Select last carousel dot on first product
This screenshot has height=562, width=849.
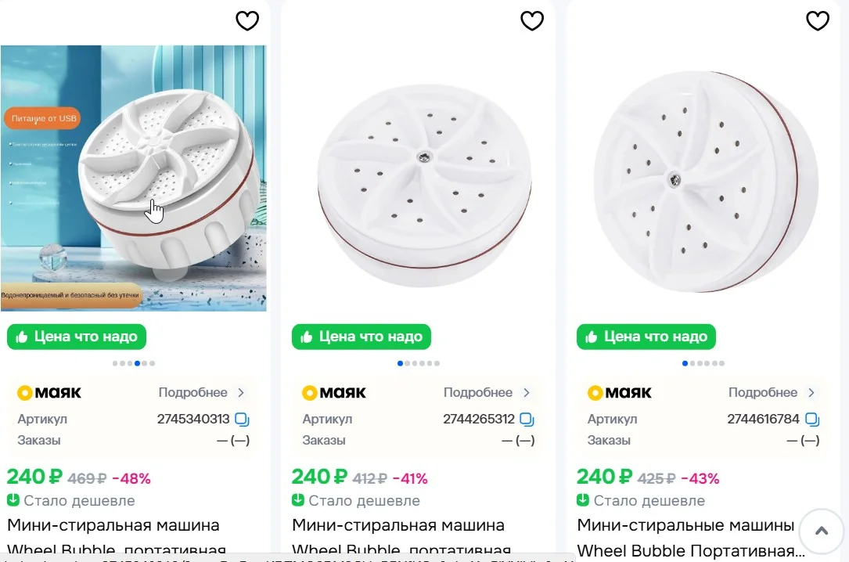pos(152,363)
